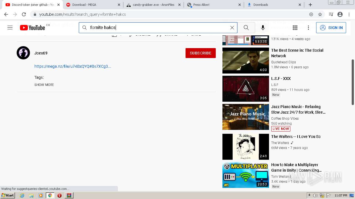The height and width of the screenshot is (199, 355).
Task: Show hidden tray icons arrow
Action: click(x=309, y=195)
